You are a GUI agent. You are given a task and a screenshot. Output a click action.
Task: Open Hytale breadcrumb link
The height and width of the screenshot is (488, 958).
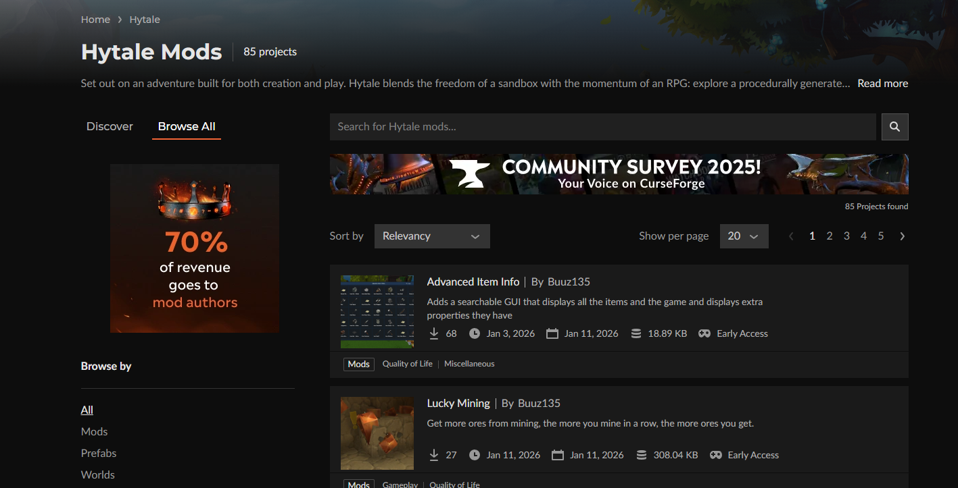pos(145,20)
